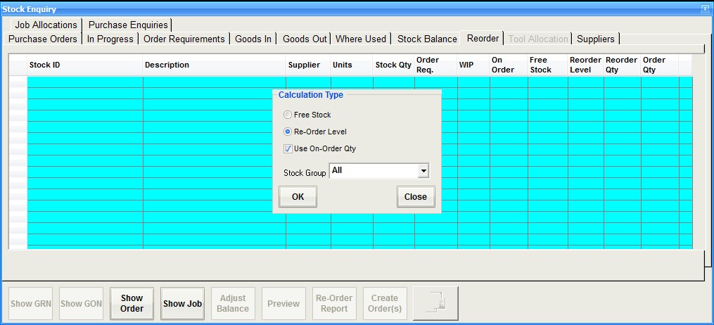Select the Goods In tab
The width and height of the screenshot is (714, 325).
[x=253, y=39]
